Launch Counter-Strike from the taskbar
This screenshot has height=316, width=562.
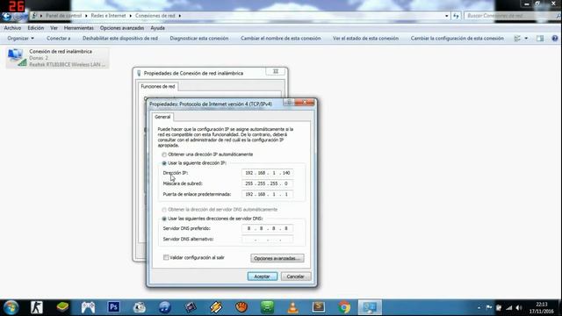(37, 307)
